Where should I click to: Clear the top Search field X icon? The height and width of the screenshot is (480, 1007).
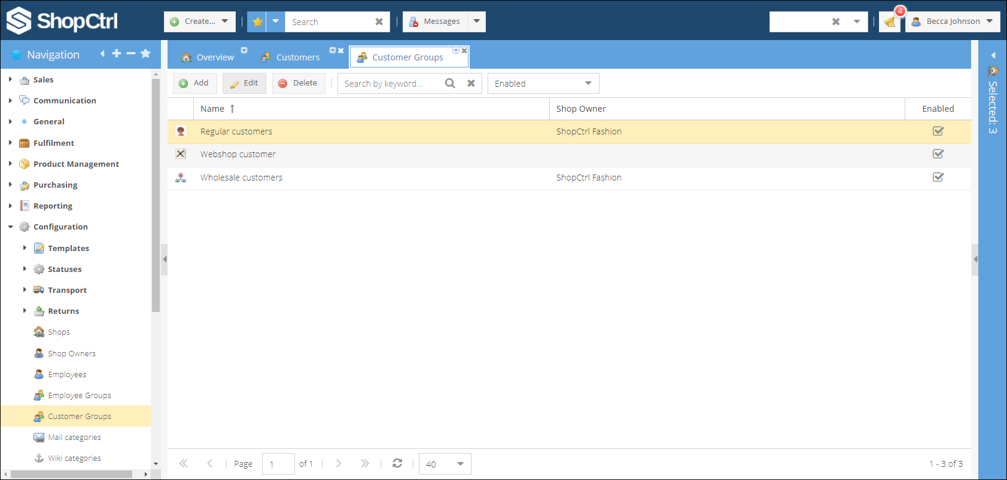tap(379, 22)
